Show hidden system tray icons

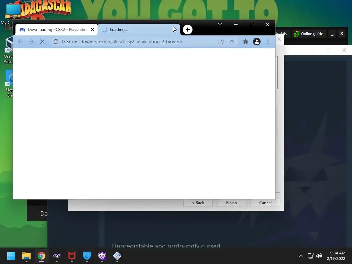tap(301, 256)
